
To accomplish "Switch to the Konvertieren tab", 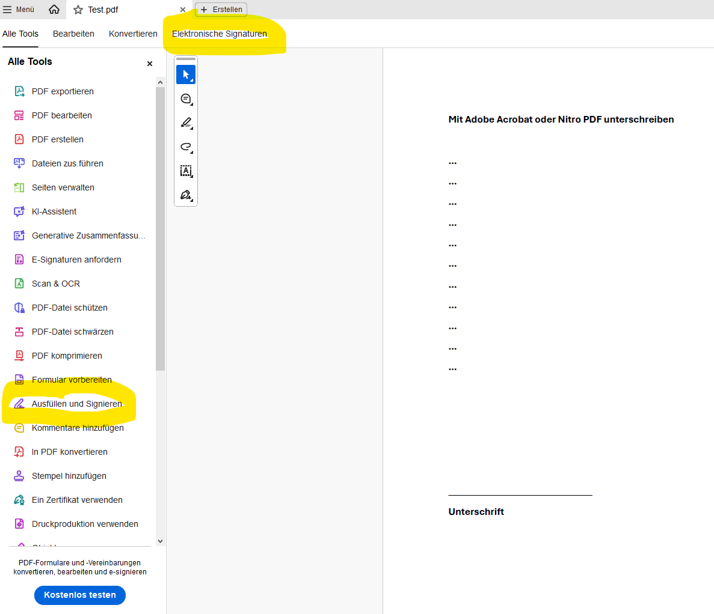I will click(133, 34).
